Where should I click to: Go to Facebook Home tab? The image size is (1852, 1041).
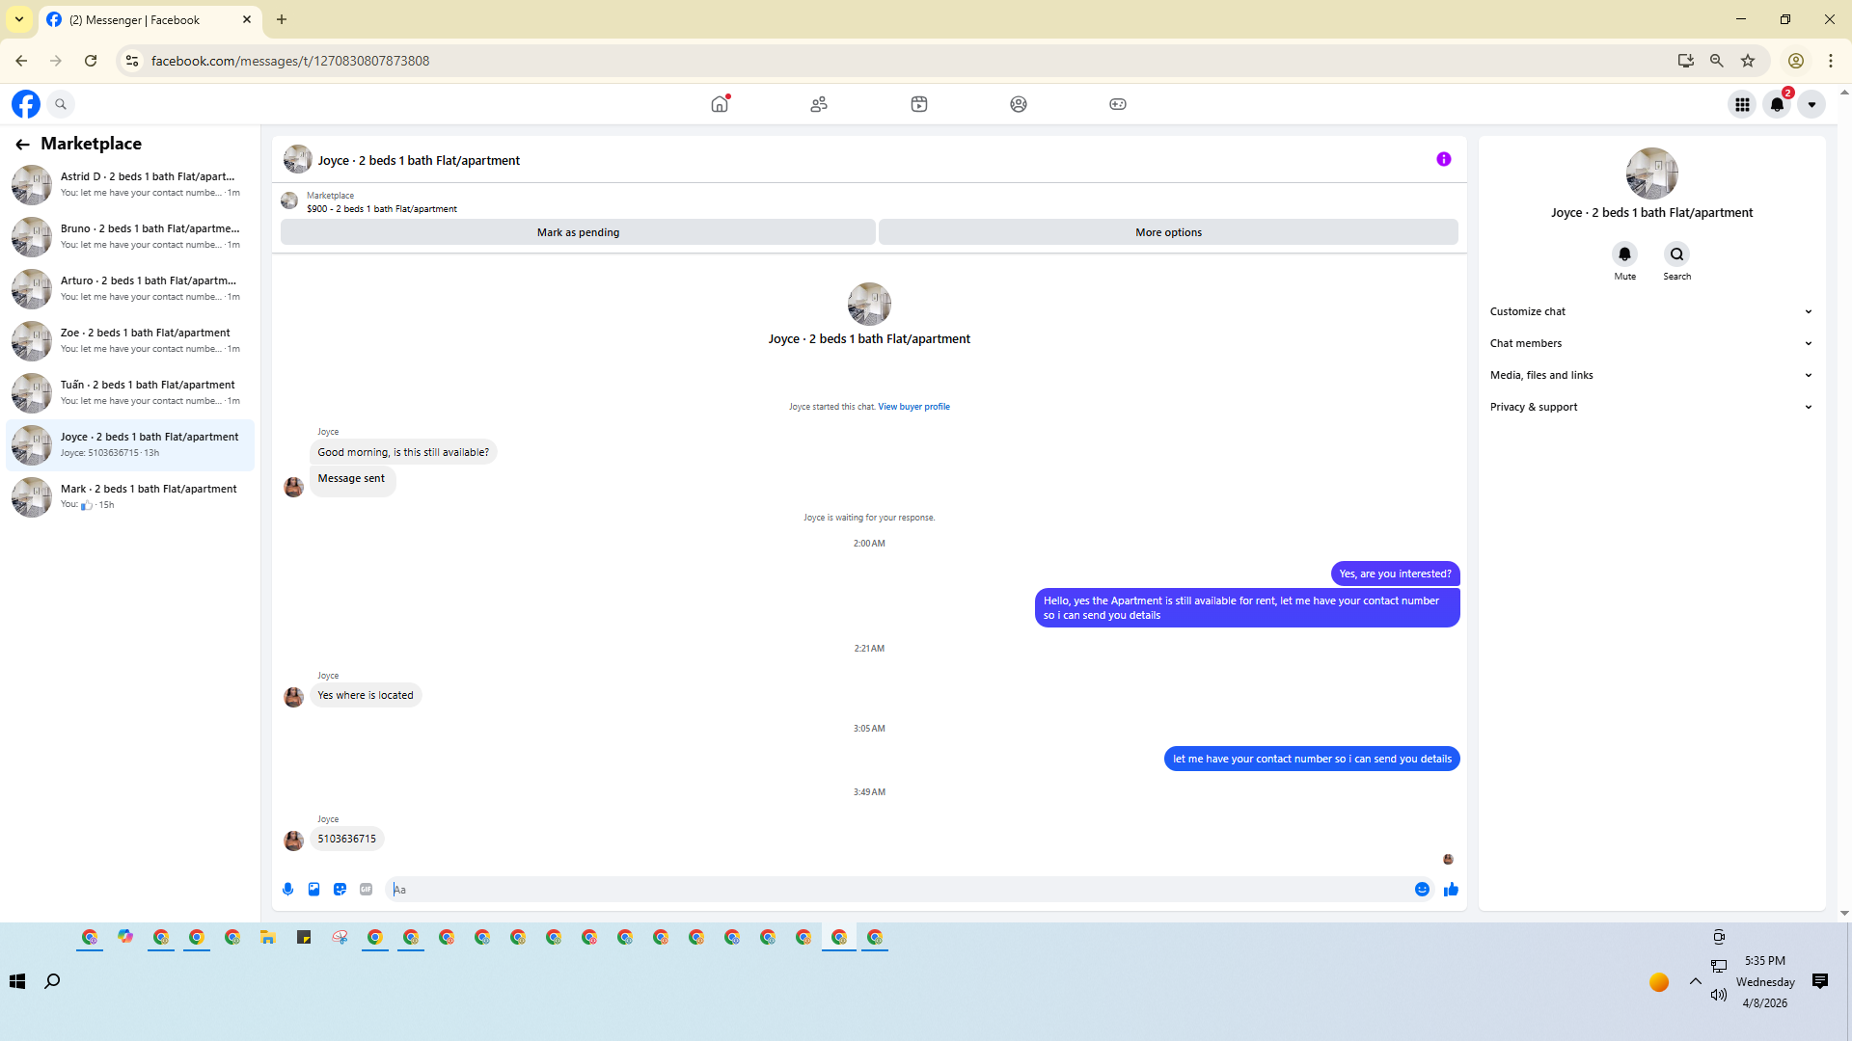click(720, 104)
